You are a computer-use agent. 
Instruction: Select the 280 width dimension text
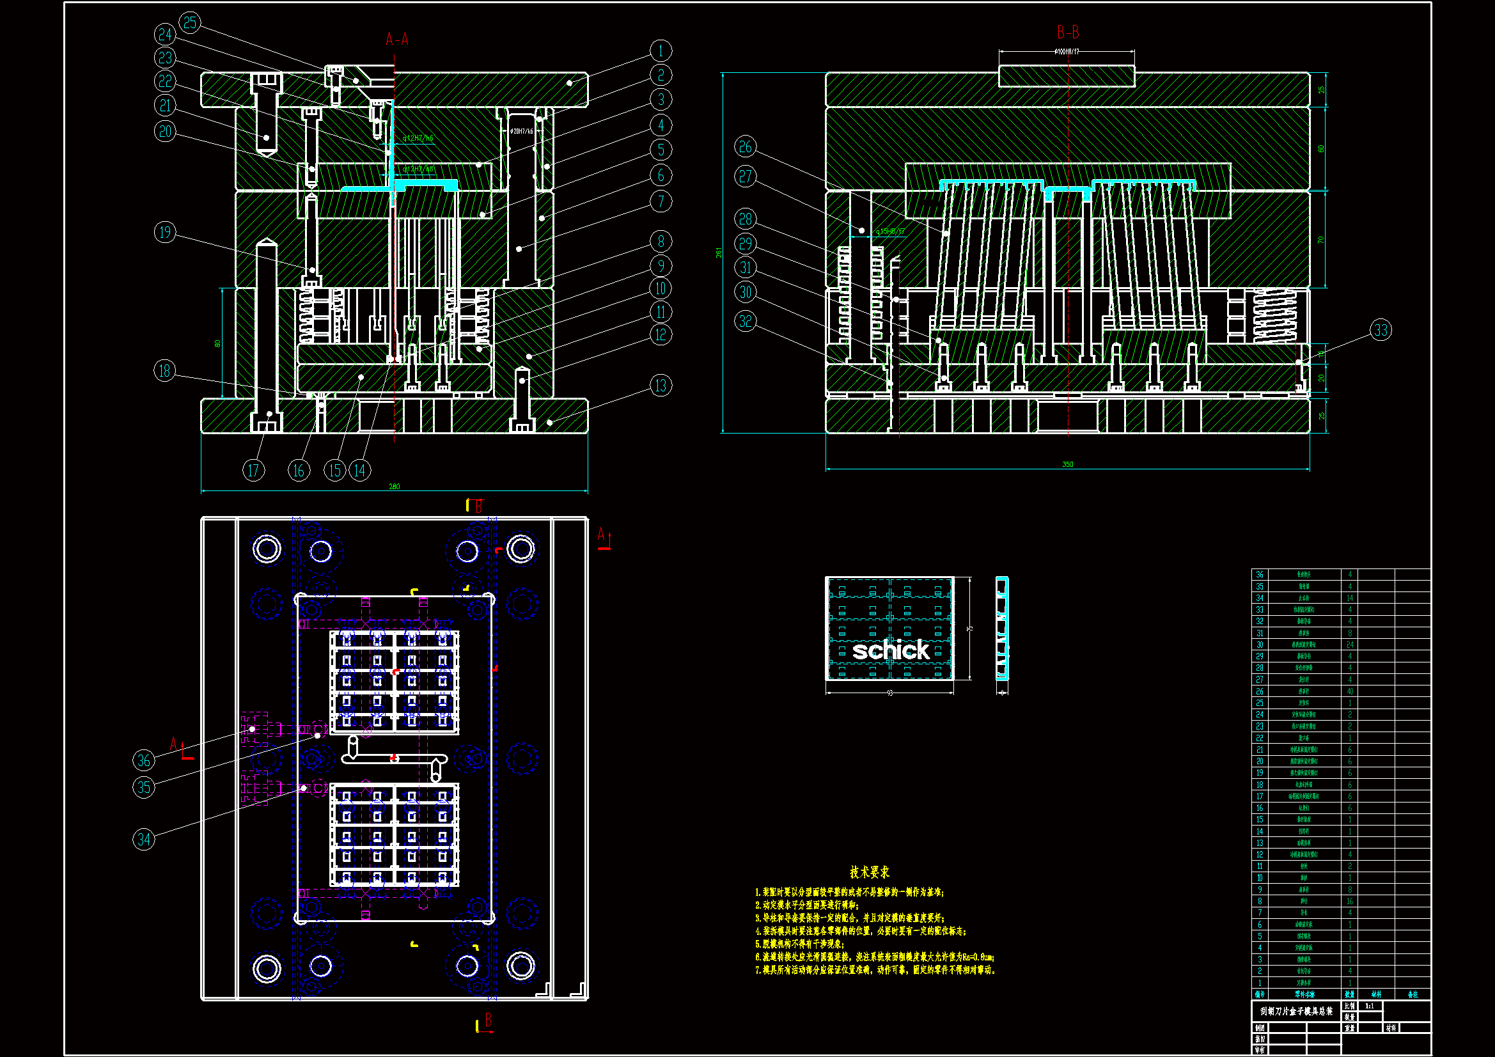[394, 487]
